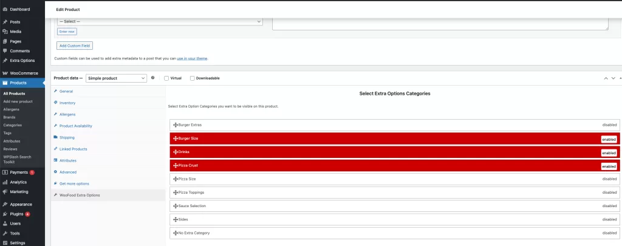Open the Brands submenu link
The height and width of the screenshot is (246, 622).
9,117
